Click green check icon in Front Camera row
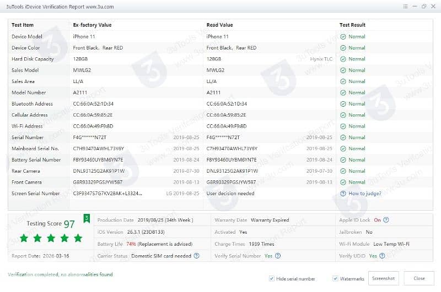Image resolution: width=441 pixels, height=292 pixels. pos(343,182)
